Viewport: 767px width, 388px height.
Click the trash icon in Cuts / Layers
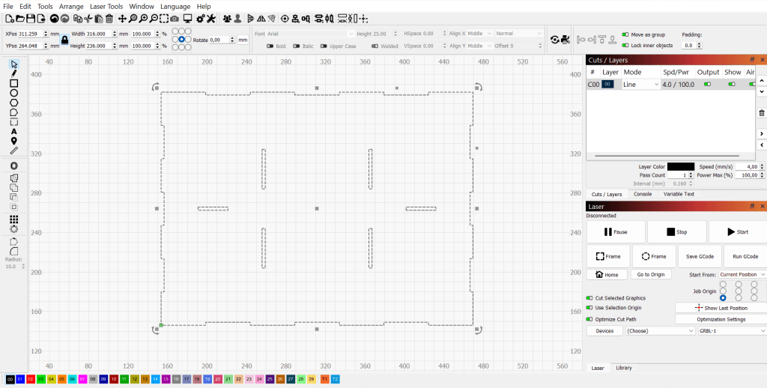(x=762, y=113)
